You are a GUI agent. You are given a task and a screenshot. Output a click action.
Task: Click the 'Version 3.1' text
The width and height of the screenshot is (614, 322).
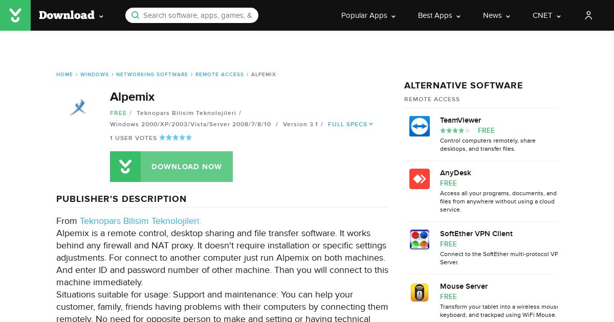[300, 124]
